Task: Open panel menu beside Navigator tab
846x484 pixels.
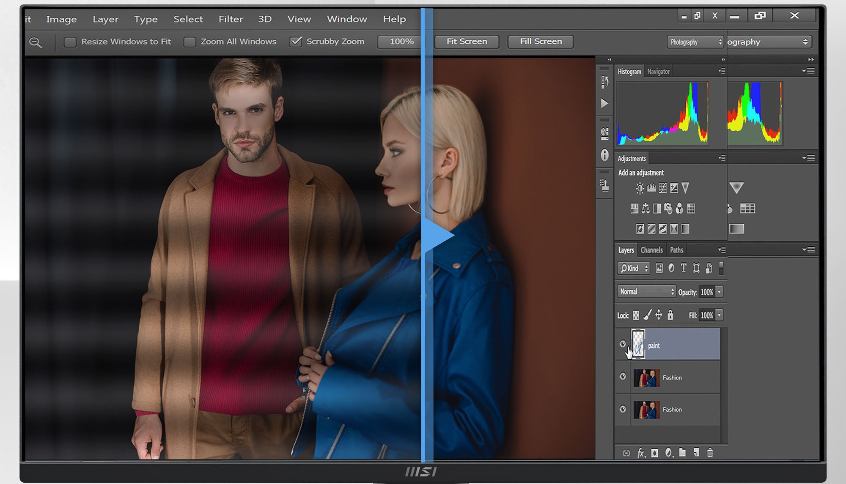Action: pos(722,71)
